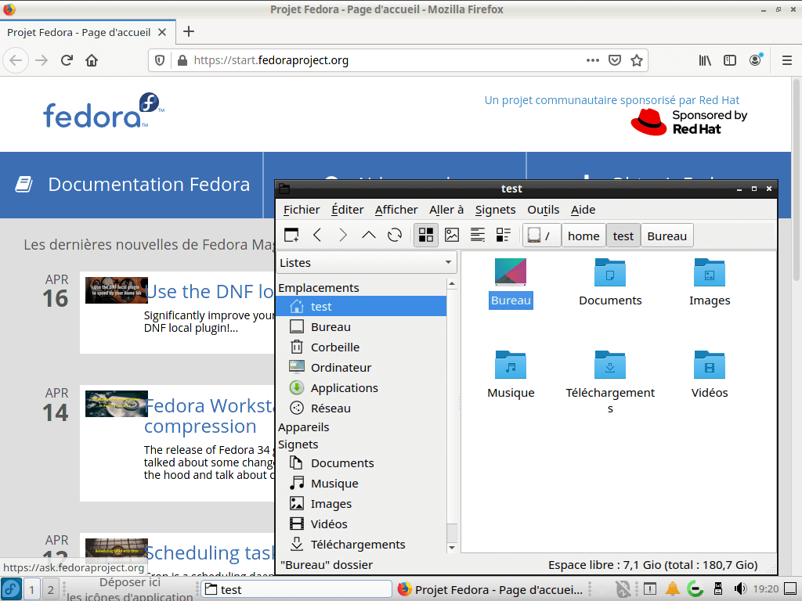Open the Signets menu

[x=495, y=210]
